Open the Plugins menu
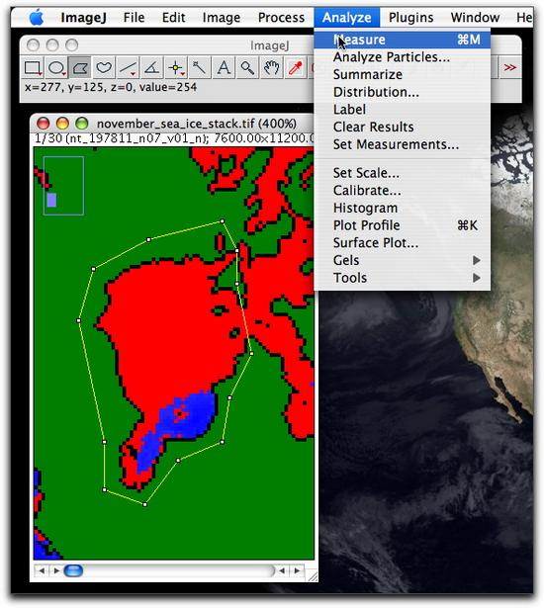The height and width of the screenshot is (608, 544). [410, 18]
